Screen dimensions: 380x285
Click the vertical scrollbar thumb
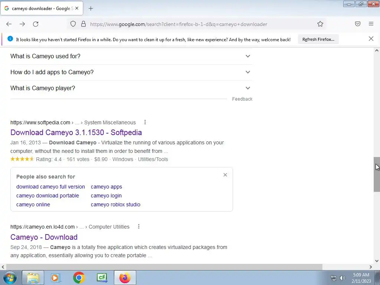[x=377, y=174]
